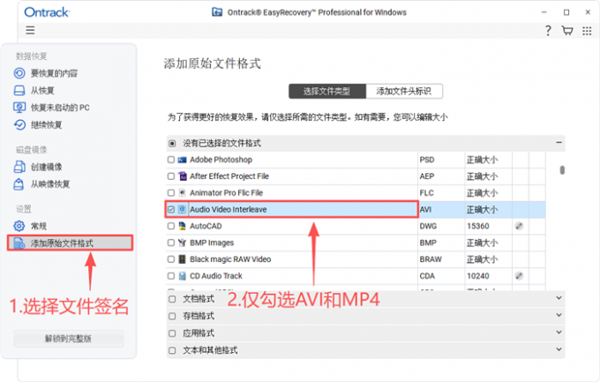Open the hamburger menu

point(30,30)
